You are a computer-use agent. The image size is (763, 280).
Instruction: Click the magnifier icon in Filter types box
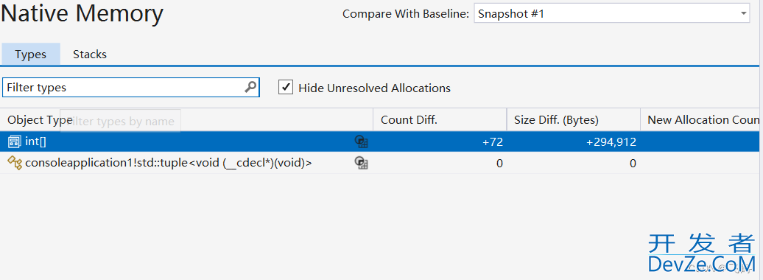(x=250, y=87)
